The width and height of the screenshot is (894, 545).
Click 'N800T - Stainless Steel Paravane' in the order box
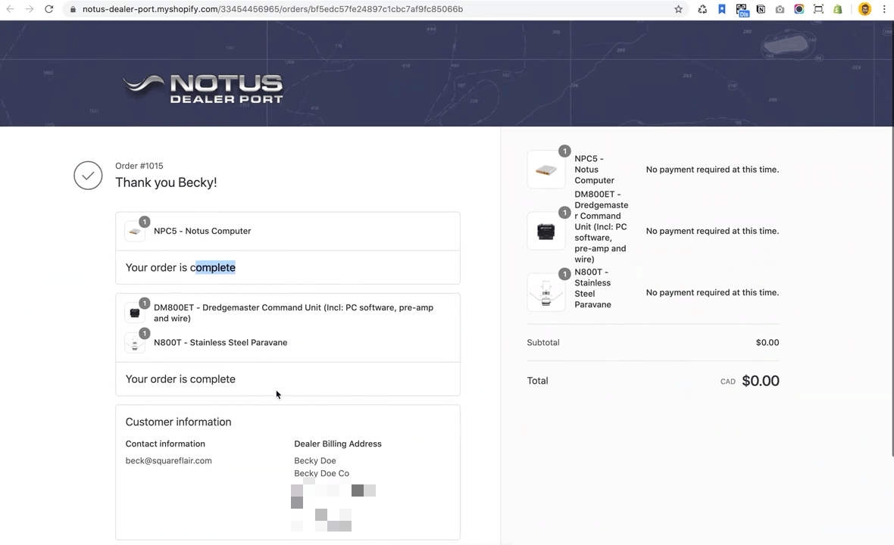(220, 342)
